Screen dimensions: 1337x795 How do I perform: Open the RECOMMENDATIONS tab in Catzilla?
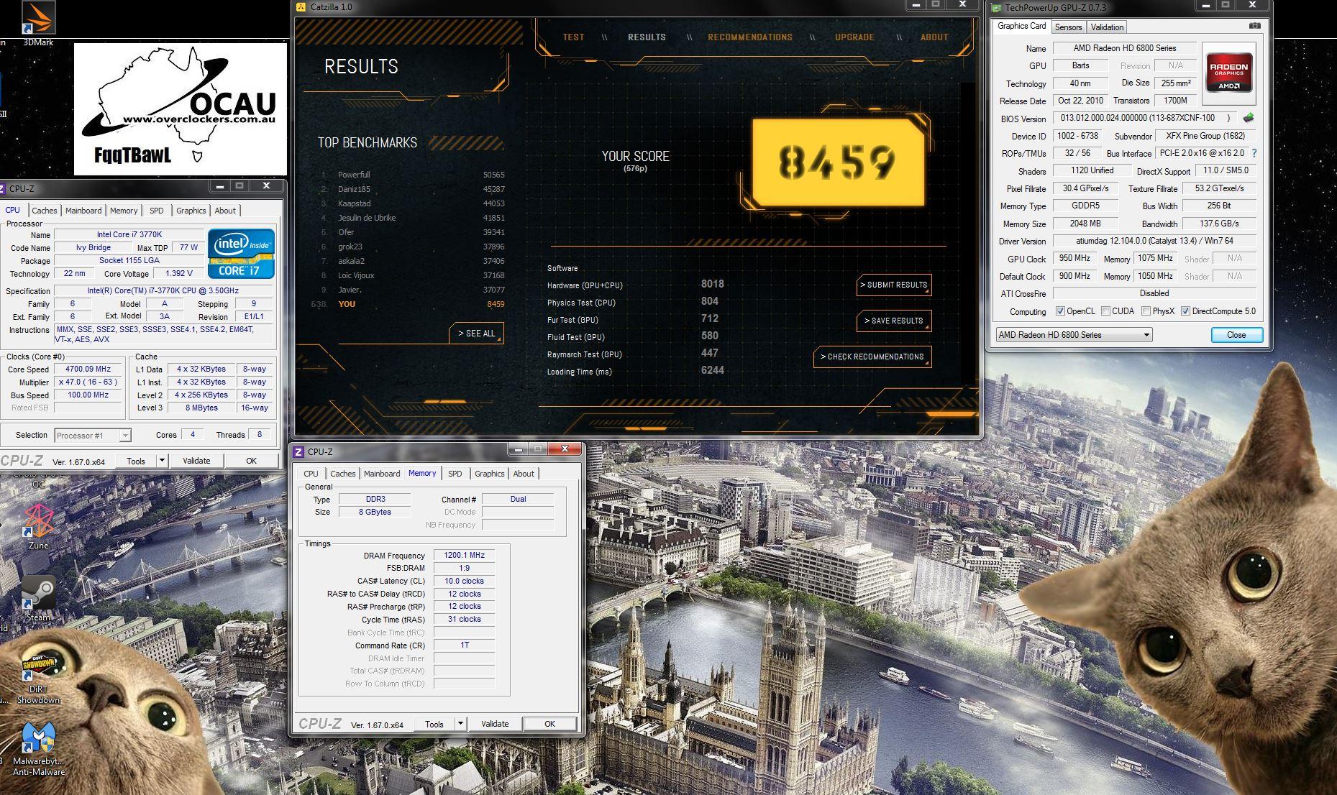(749, 37)
